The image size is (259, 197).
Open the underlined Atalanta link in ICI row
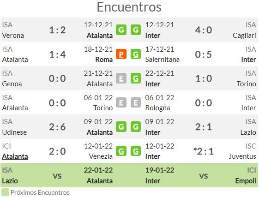[15, 156]
